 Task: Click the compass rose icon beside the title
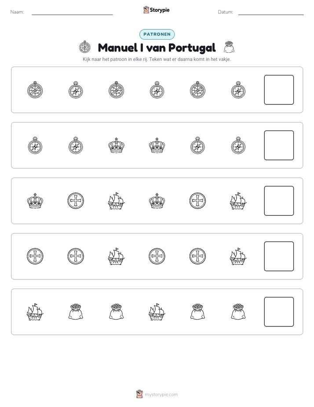[85, 47]
